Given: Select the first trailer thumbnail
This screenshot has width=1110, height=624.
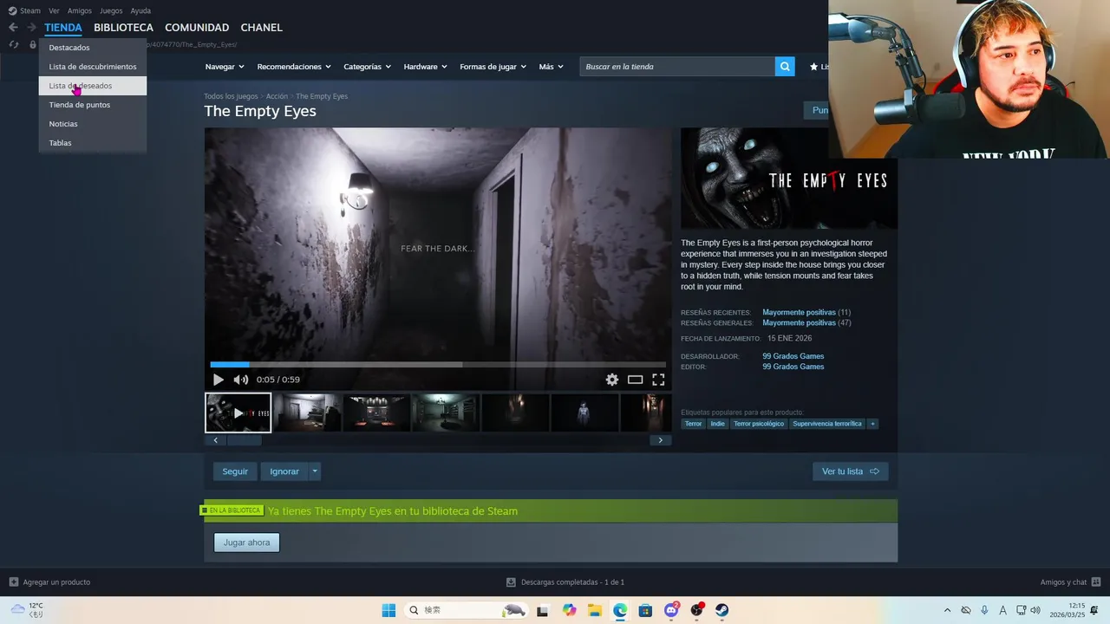Looking at the screenshot, I should point(238,413).
